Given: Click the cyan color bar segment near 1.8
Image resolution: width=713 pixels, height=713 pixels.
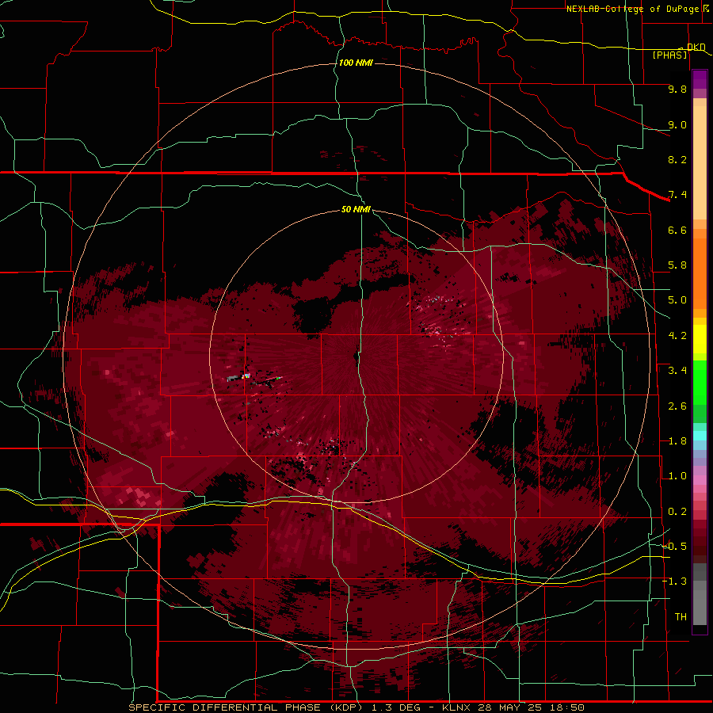Looking at the screenshot, I should (x=700, y=436).
